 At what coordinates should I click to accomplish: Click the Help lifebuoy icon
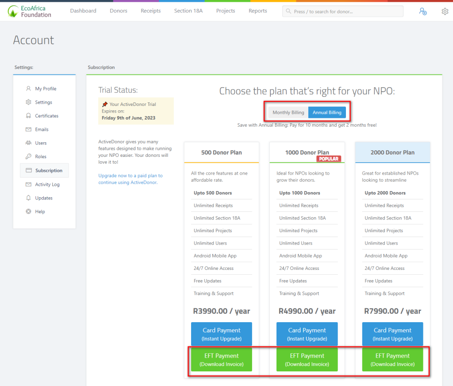coord(28,211)
